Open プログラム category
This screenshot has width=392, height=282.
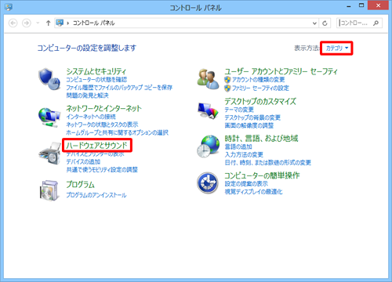click(80, 184)
